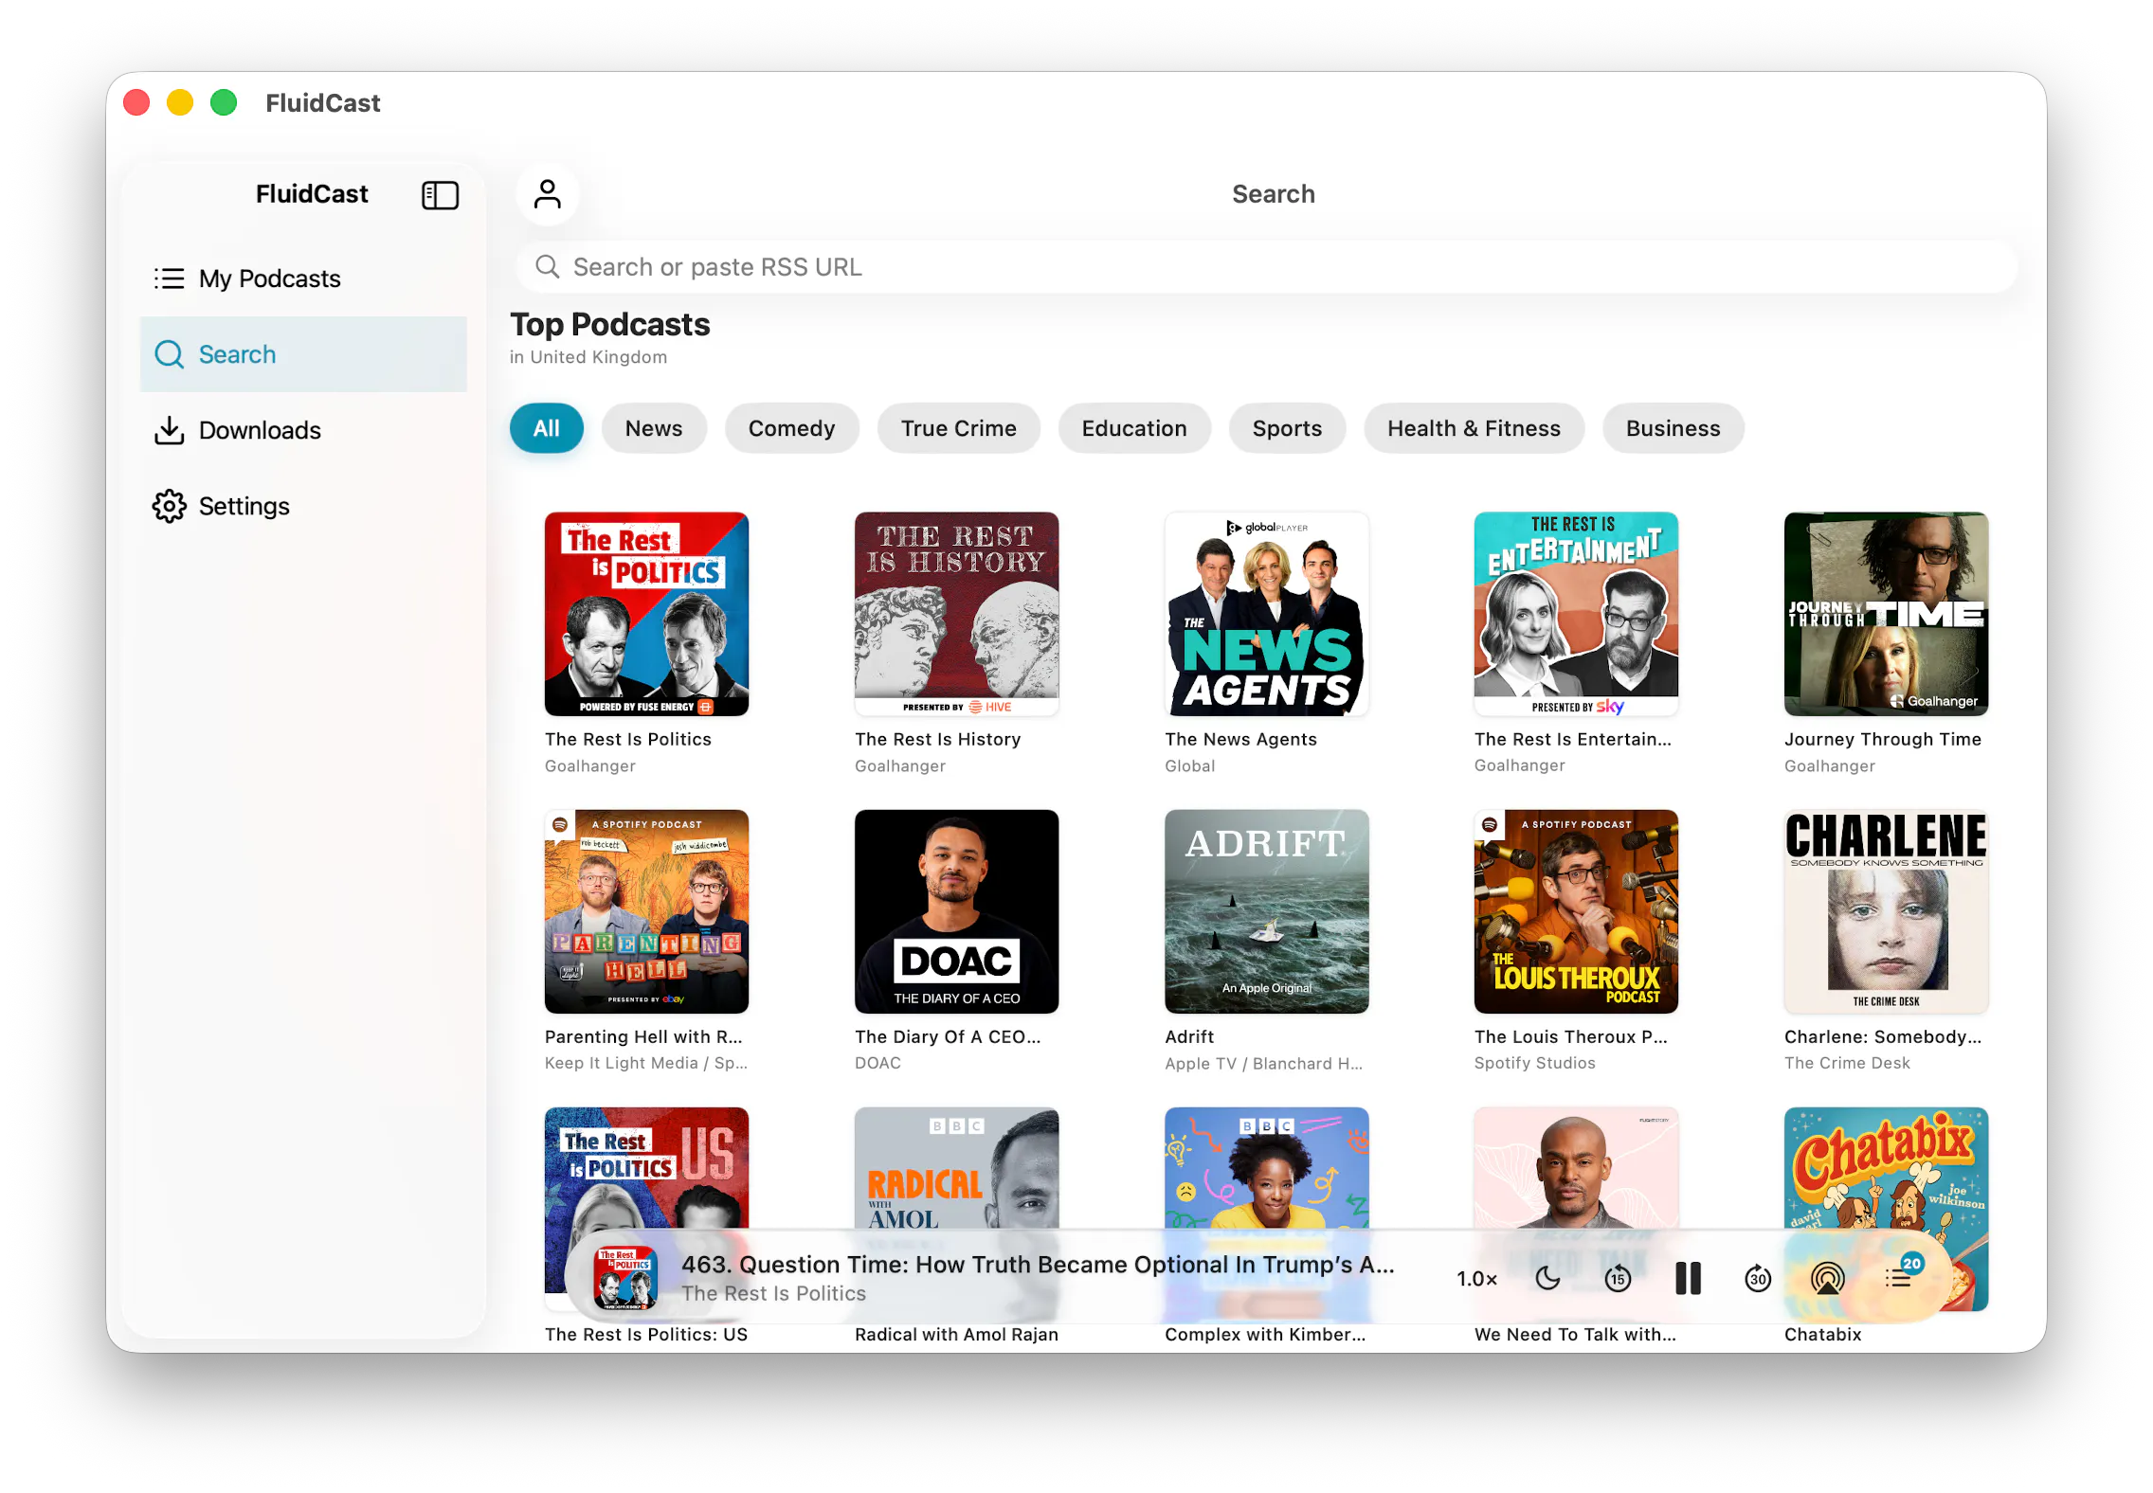The width and height of the screenshot is (2153, 1493).
Task: Toggle the sidebar panel icon
Action: click(440, 195)
